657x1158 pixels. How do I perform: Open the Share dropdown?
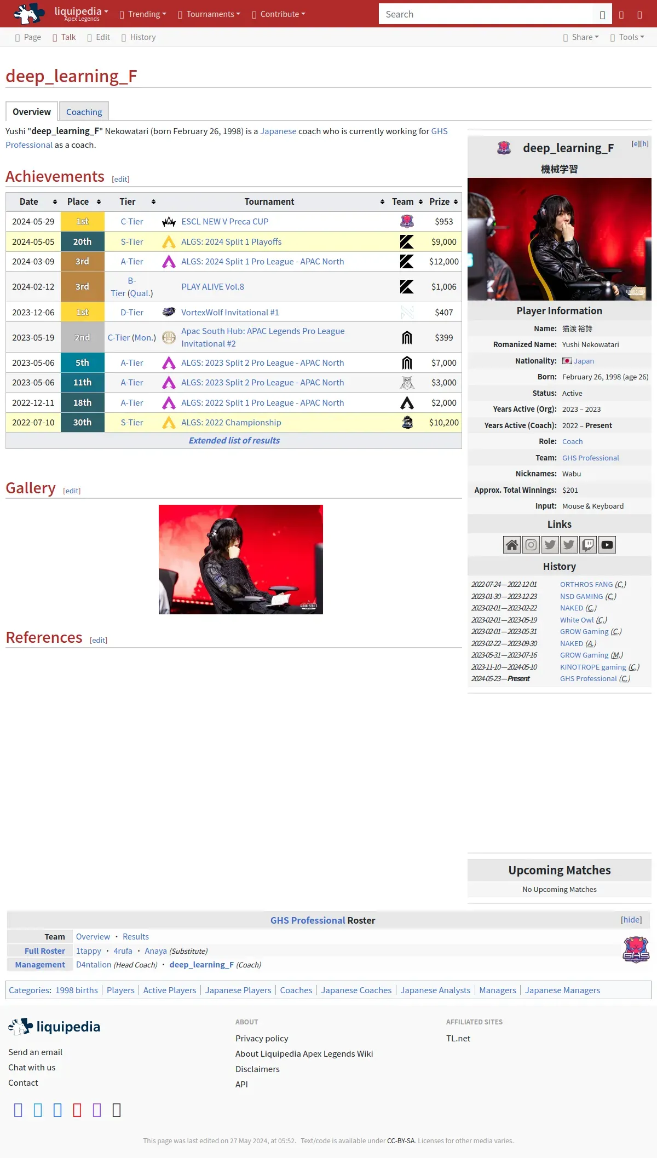point(581,37)
